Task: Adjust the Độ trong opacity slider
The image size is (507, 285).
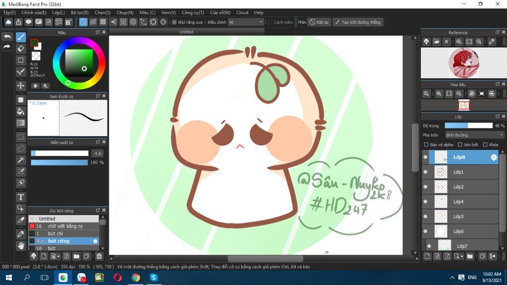Action: [x=468, y=126]
